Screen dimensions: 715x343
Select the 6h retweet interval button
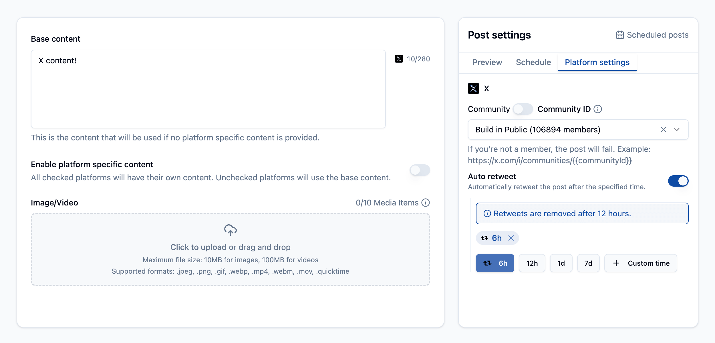point(495,263)
